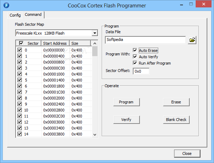
Task: Toggle sector 8 checkbox
Action: coord(19,98)
